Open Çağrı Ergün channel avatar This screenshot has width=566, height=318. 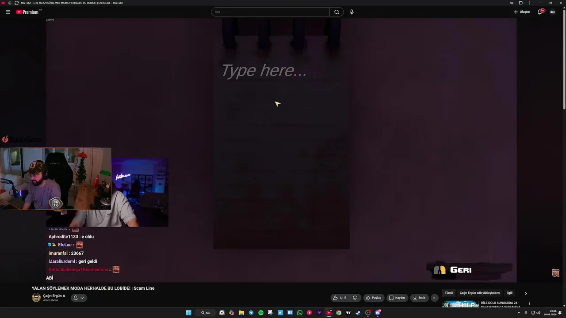(x=36, y=298)
